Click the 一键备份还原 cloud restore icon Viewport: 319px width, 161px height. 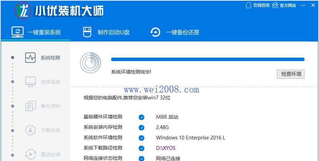155,32
